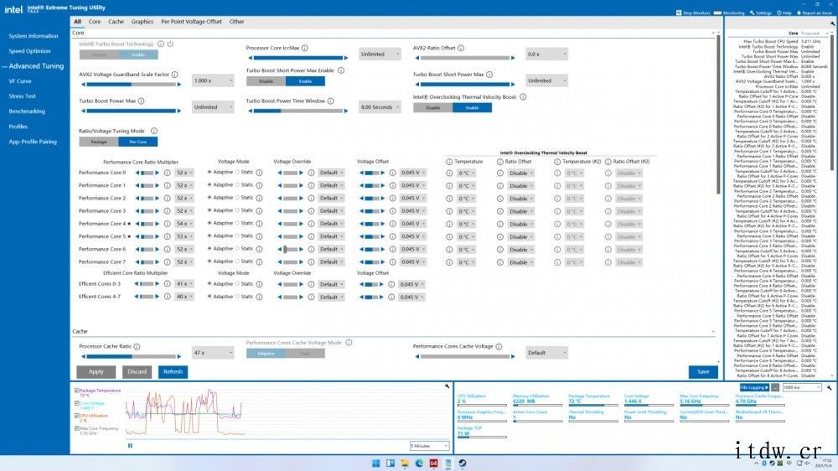Click the Save button
Image resolution: width=838 pixels, height=471 pixels.
tap(703, 372)
